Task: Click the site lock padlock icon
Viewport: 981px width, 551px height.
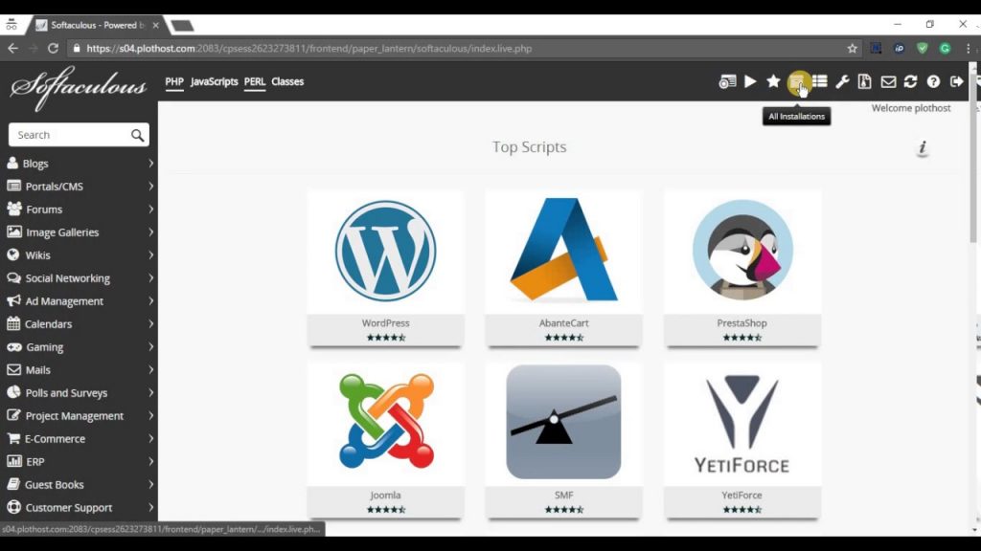Action: pyautogui.click(x=77, y=48)
